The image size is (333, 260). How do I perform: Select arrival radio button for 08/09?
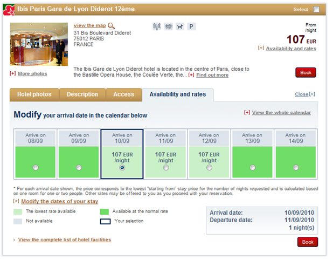(36, 168)
